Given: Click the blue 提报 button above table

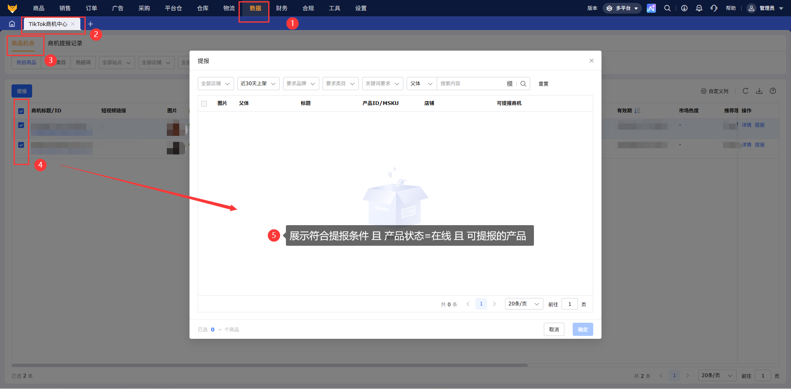Looking at the screenshot, I should pos(22,91).
